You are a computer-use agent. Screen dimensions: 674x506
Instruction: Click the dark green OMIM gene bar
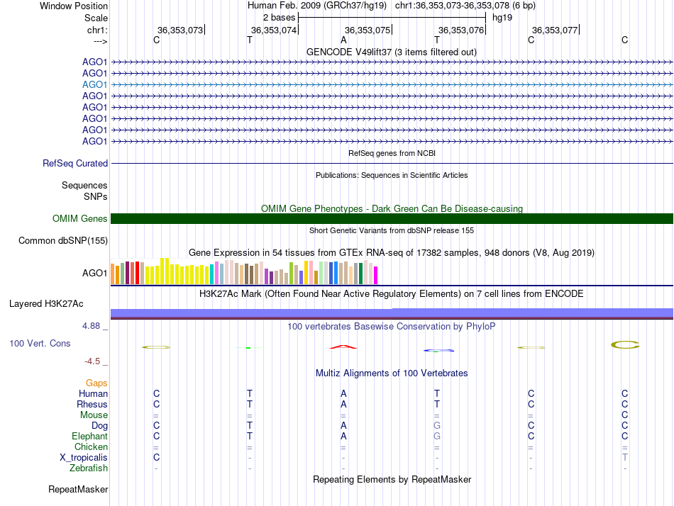(x=392, y=219)
